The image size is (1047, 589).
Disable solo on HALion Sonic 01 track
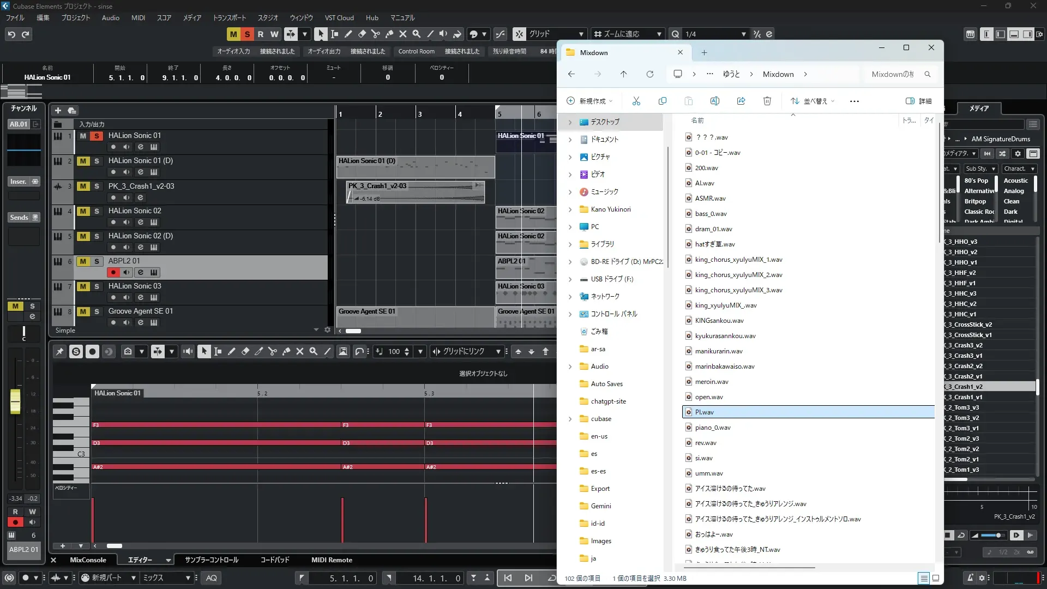[97, 136]
